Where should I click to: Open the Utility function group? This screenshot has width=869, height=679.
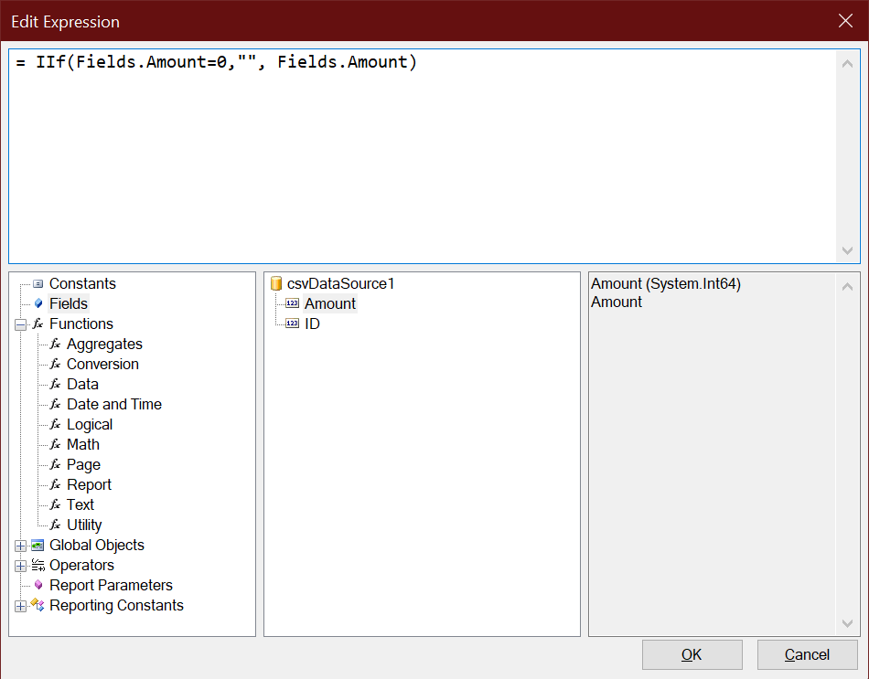tap(84, 525)
